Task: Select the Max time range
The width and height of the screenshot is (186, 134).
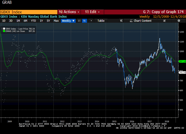Action: [x=56, y=21]
